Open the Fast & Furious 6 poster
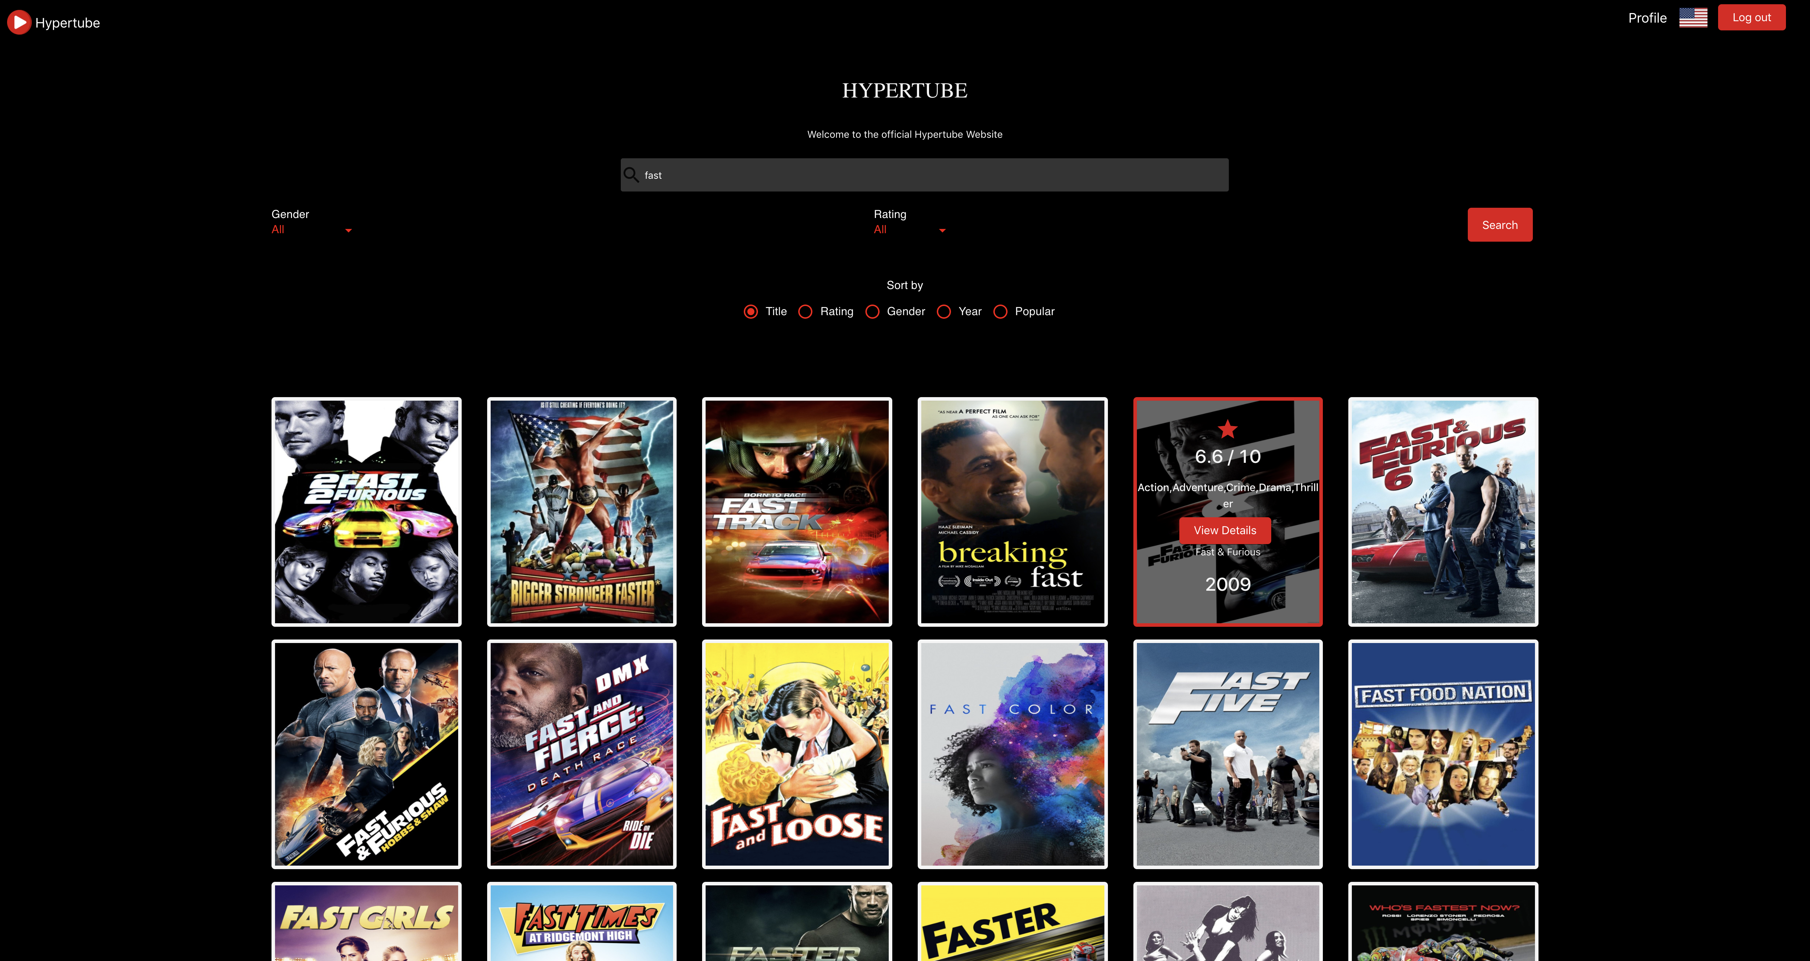 click(1442, 511)
